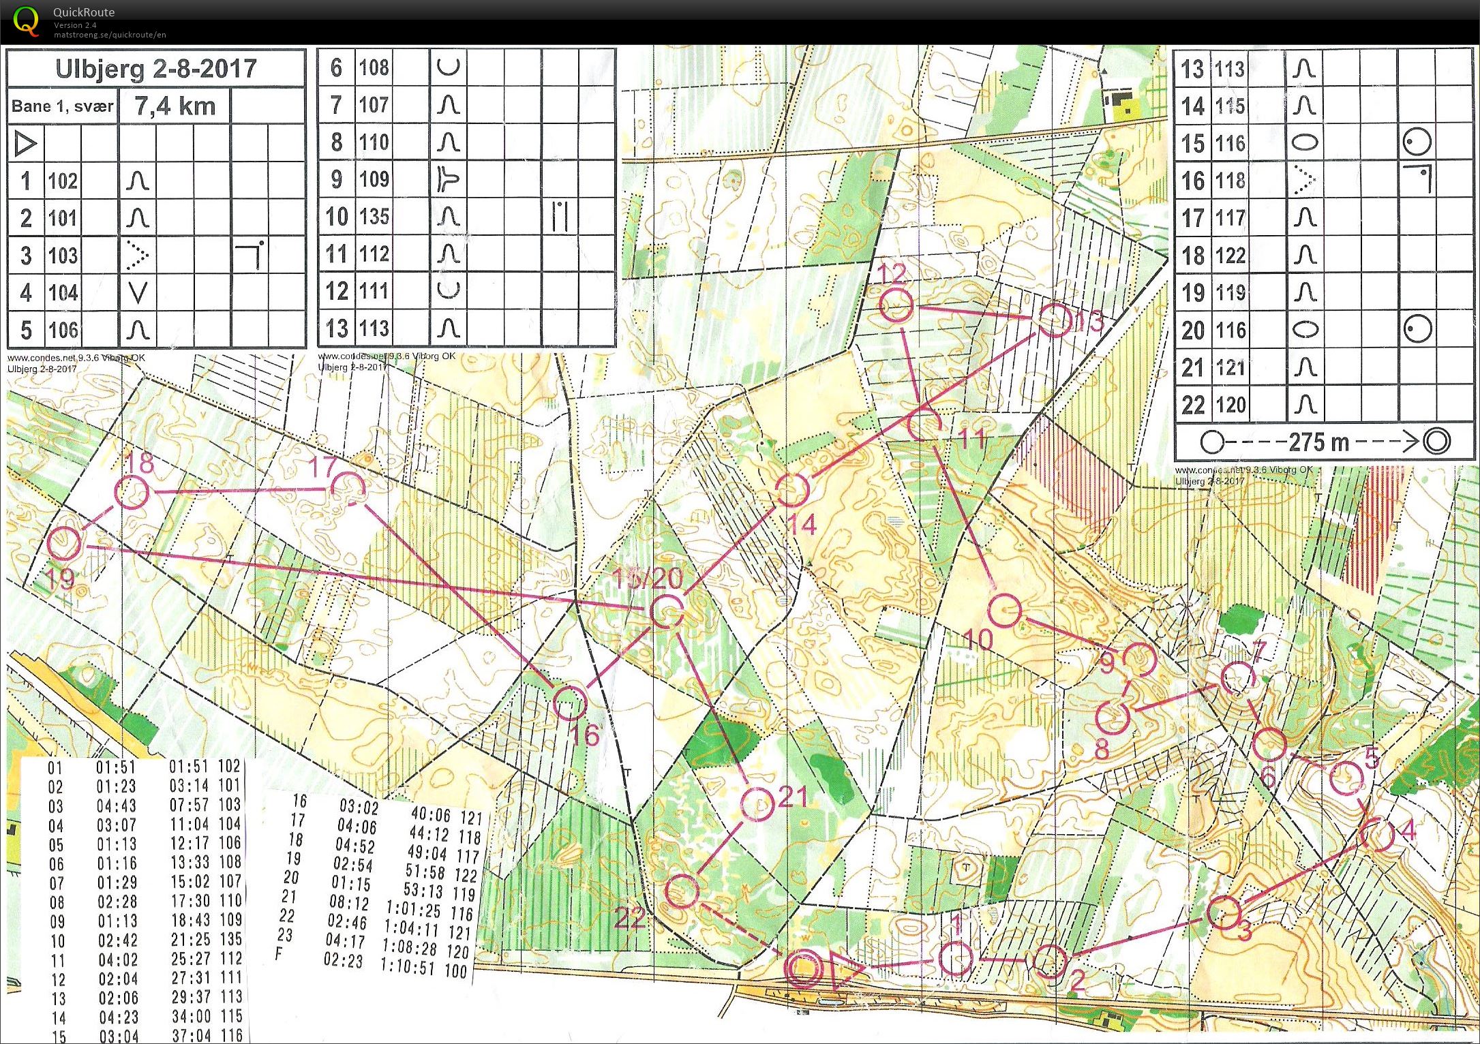
Task: Click the QuickRoute title text
Action: pyautogui.click(x=84, y=12)
